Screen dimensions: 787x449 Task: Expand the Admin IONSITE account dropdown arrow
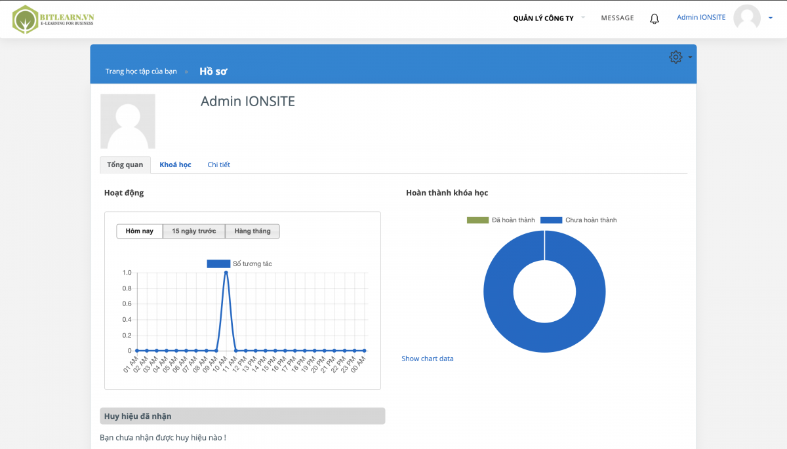(771, 18)
